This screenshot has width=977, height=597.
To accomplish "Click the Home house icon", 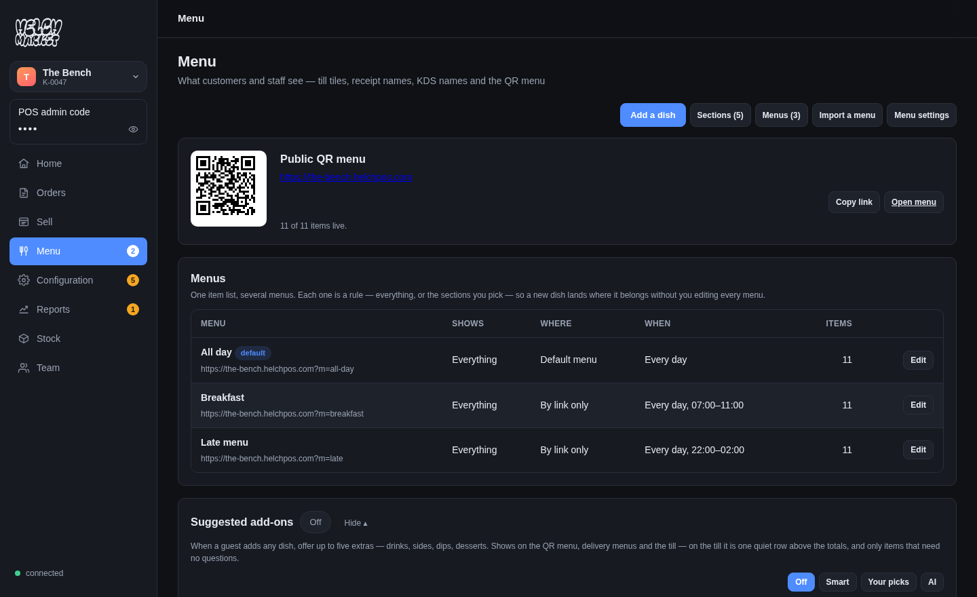I will [24, 163].
